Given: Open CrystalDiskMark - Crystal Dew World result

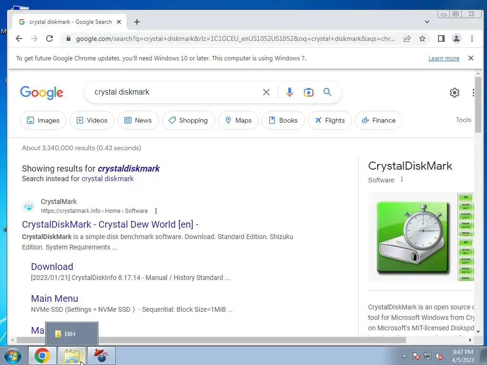Looking at the screenshot, I should (110, 224).
